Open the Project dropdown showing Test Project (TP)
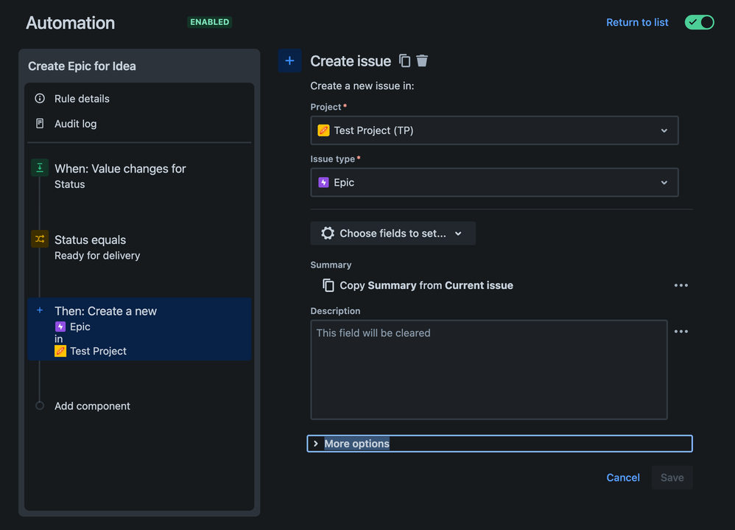735x530 pixels. pos(494,130)
